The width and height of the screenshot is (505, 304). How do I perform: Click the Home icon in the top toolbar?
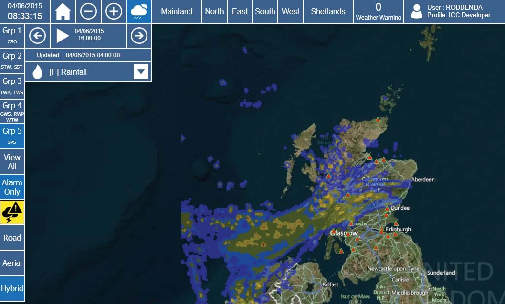pos(63,11)
